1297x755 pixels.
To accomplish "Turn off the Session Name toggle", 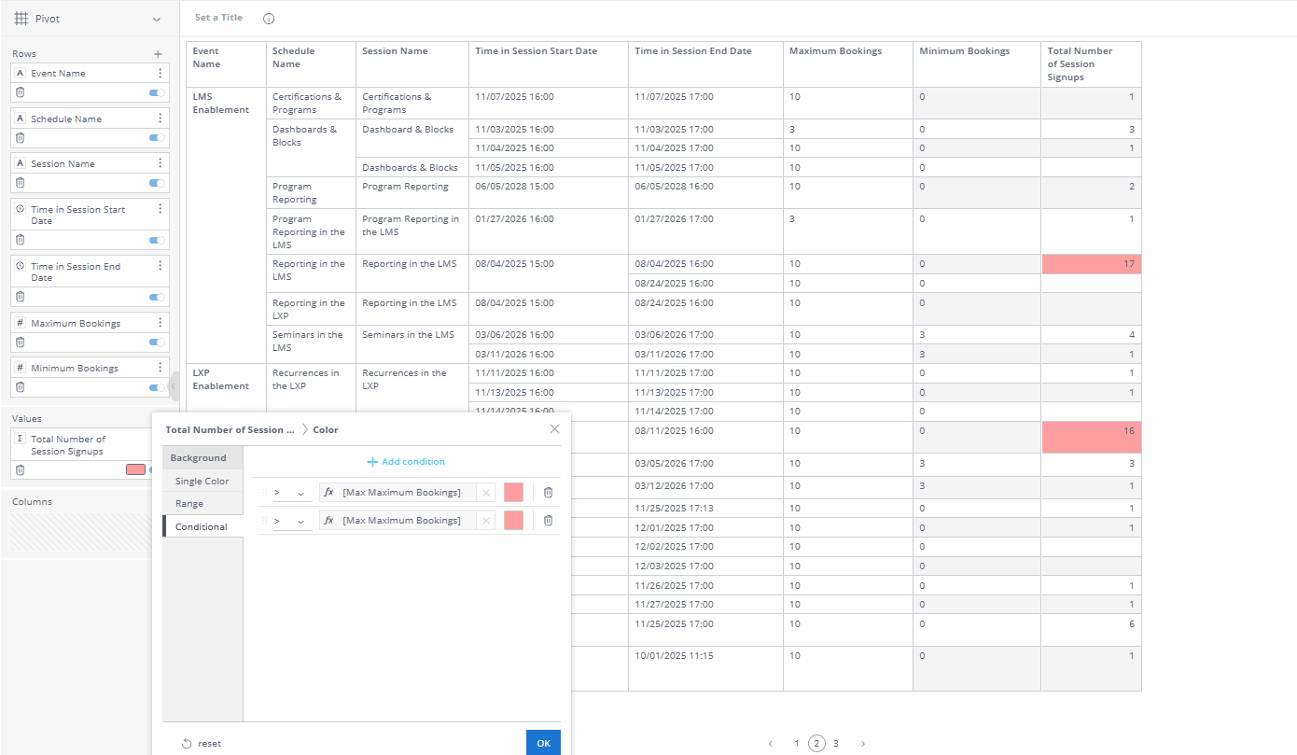I will (x=155, y=183).
